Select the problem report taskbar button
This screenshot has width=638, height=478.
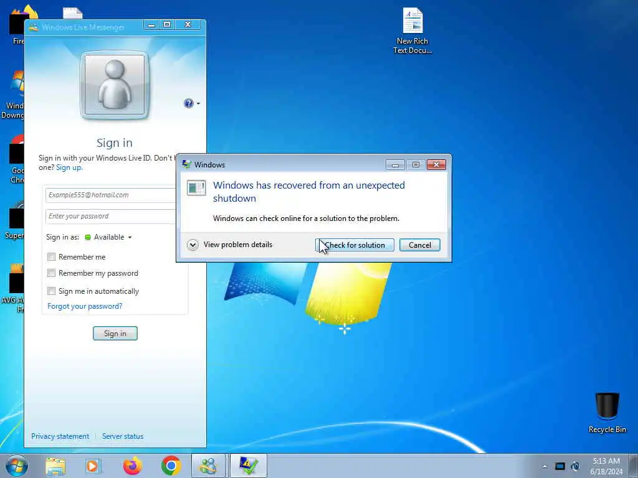click(x=249, y=466)
